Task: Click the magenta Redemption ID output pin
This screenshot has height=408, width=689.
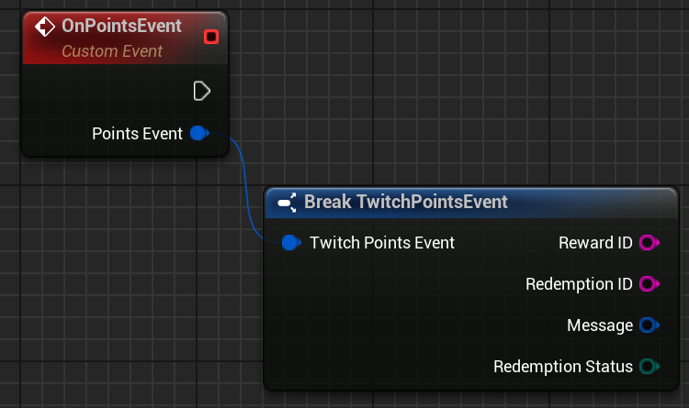Action: [x=649, y=284]
